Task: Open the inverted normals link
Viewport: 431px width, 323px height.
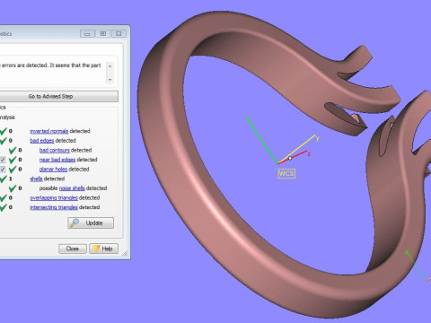Action: 49,131
